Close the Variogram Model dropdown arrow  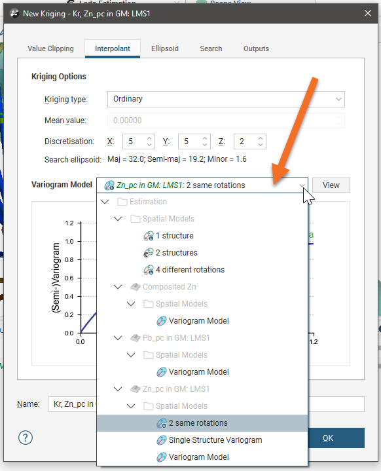coord(302,185)
